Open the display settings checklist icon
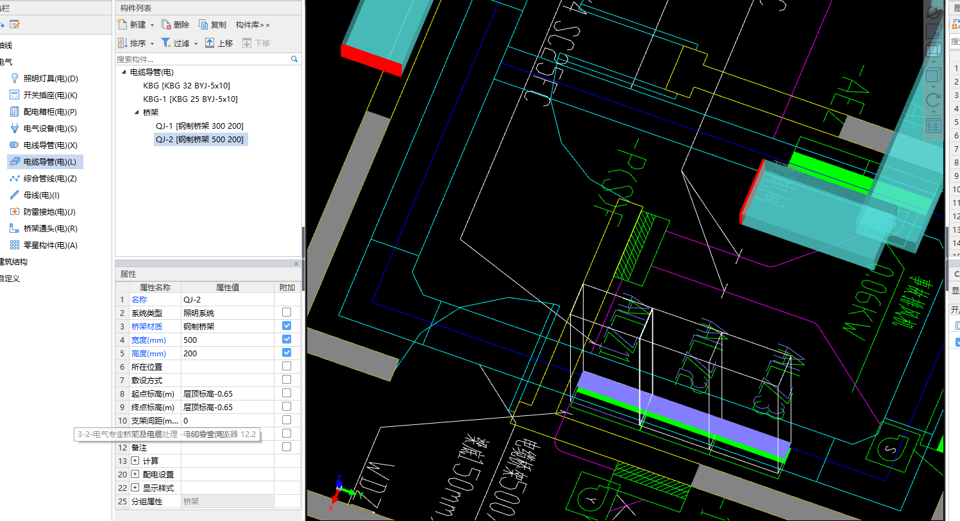The height and width of the screenshot is (521, 960). pyautogui.click(x=934, y=126)
